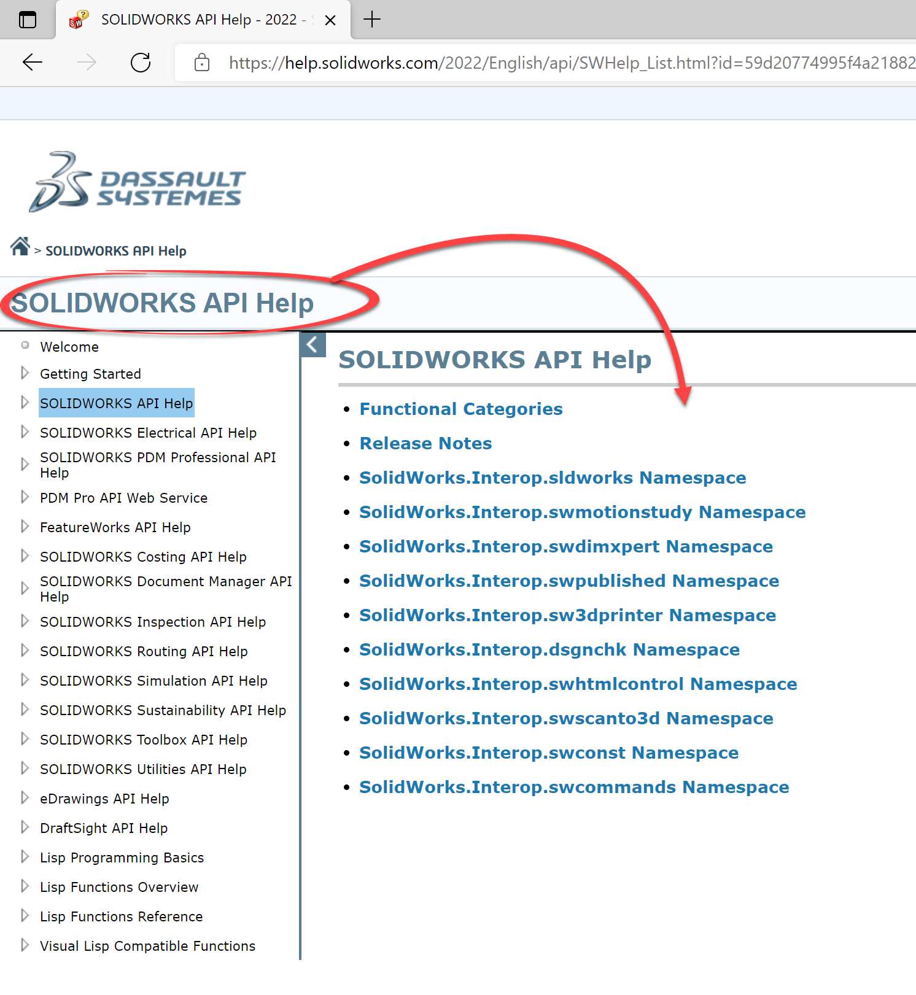Expand SOLIDWORKS Inspection API Help arrow
916x995 pixels.
coord(25,621)
